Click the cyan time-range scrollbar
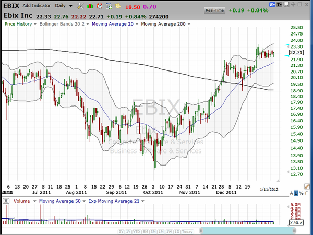The image size is (313, 235). click(x=248, y=231)
